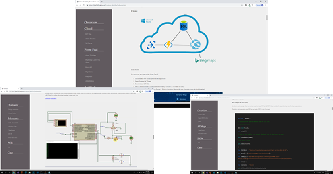Viewport: 333px width, 174px height.
Task: Open Case section in bottom-right window sidebar
Action: coord(200,147)
